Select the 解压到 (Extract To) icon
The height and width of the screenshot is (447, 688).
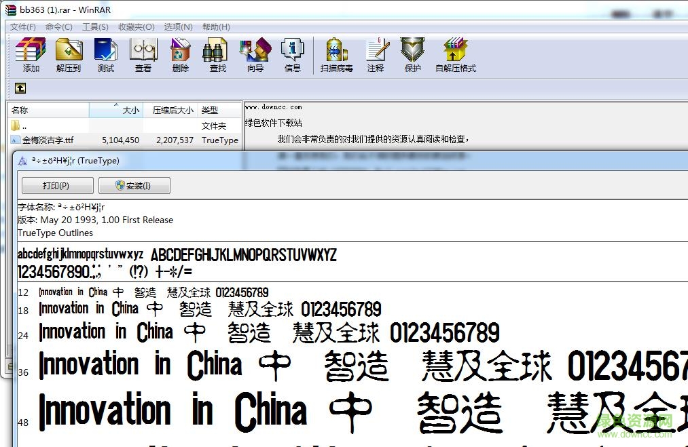[68, 54]
